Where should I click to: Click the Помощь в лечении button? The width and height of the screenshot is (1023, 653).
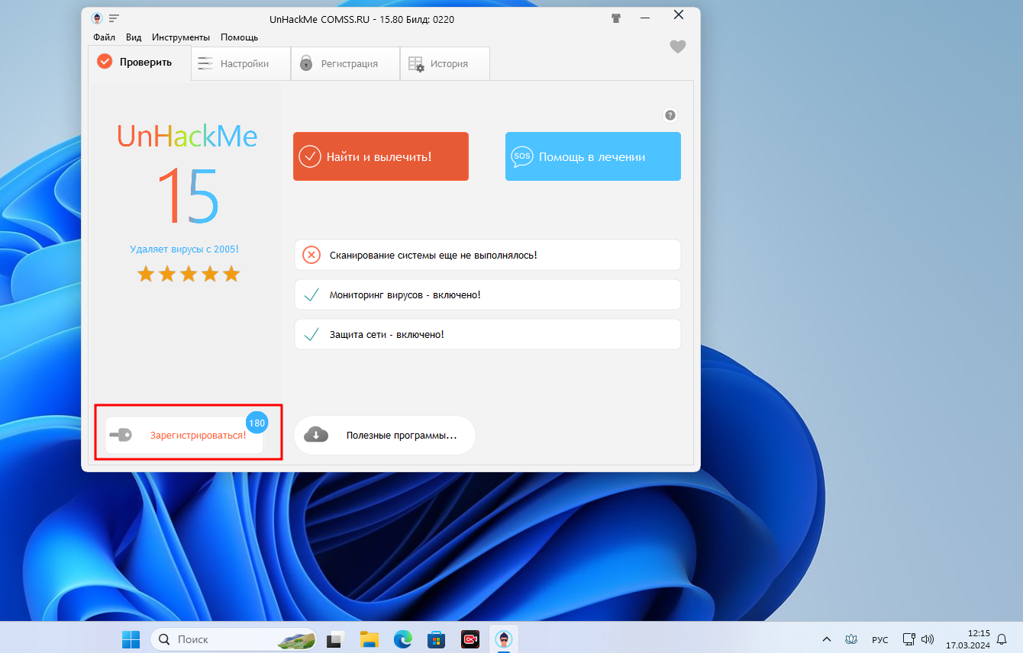click(x=592, y=156)
